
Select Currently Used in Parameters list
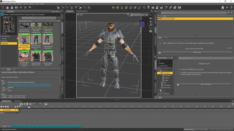(x=163, y=65)
